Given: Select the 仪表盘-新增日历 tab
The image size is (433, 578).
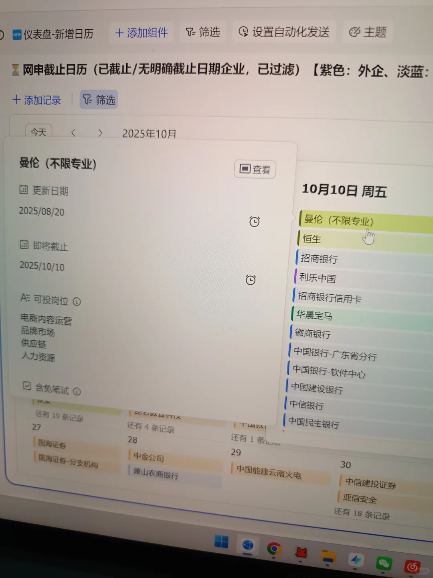Looking at the screenshot, I should point(53,35).
